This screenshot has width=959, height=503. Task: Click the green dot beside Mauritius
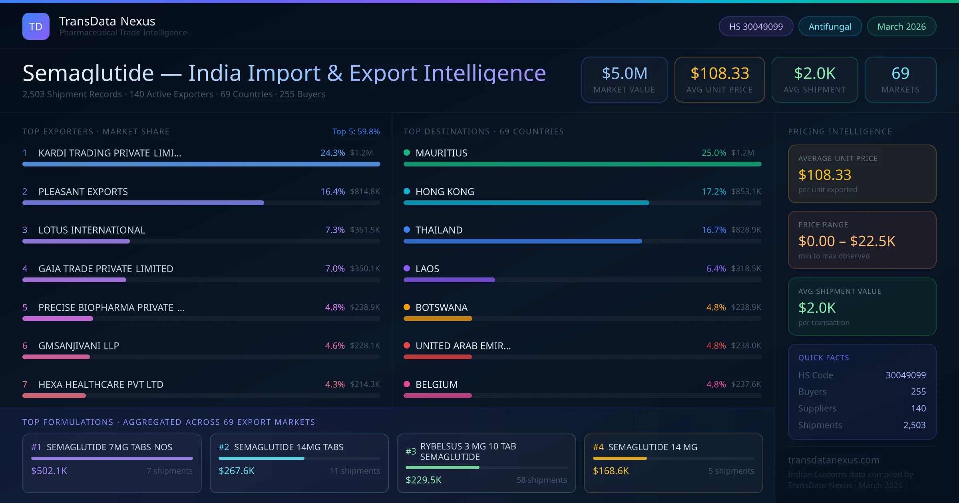click(407, 152)
